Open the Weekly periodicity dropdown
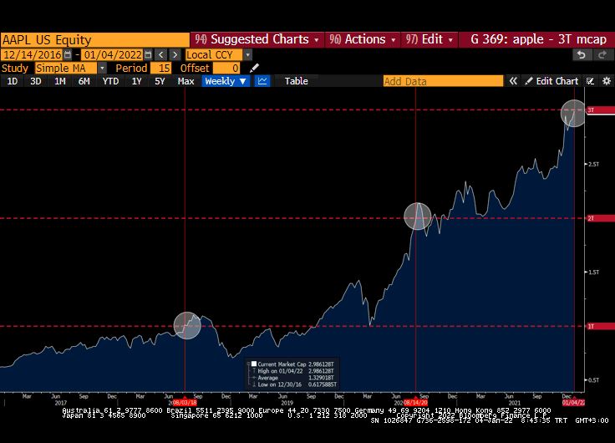The height and width of the screenshot is (443, 615). (226, 81)
